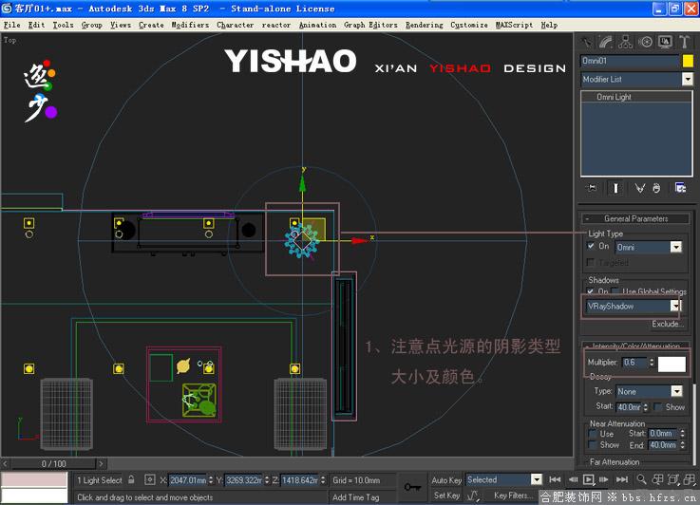Toggle Auto Key mode
The height and width of the screenshot is (505, 700).
[x=446, y=480]
